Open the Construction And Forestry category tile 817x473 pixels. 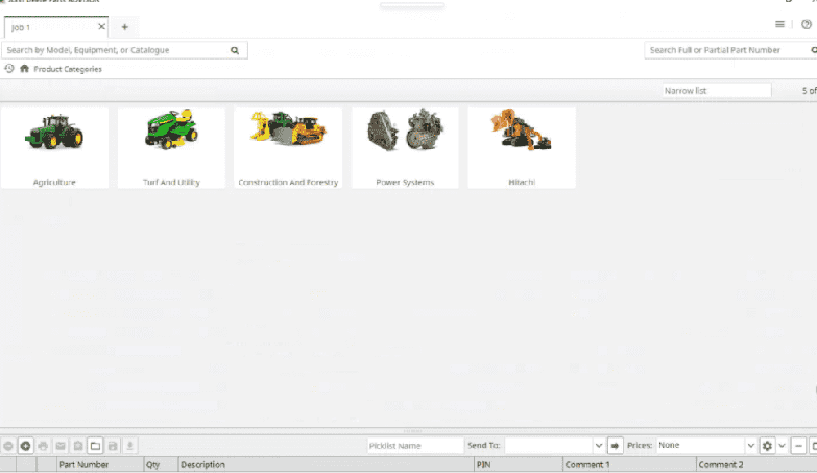[288, 147]
